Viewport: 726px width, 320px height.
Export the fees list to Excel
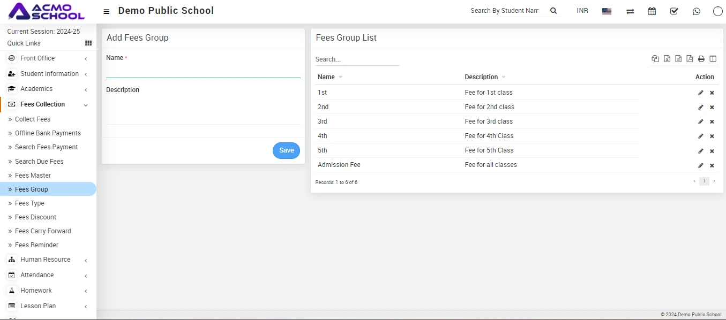(x=667, y=59)
